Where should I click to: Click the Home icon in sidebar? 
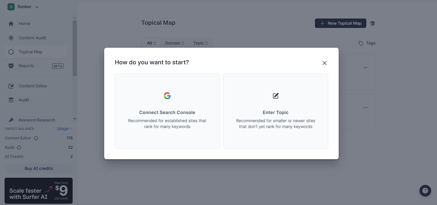[11, 24]
